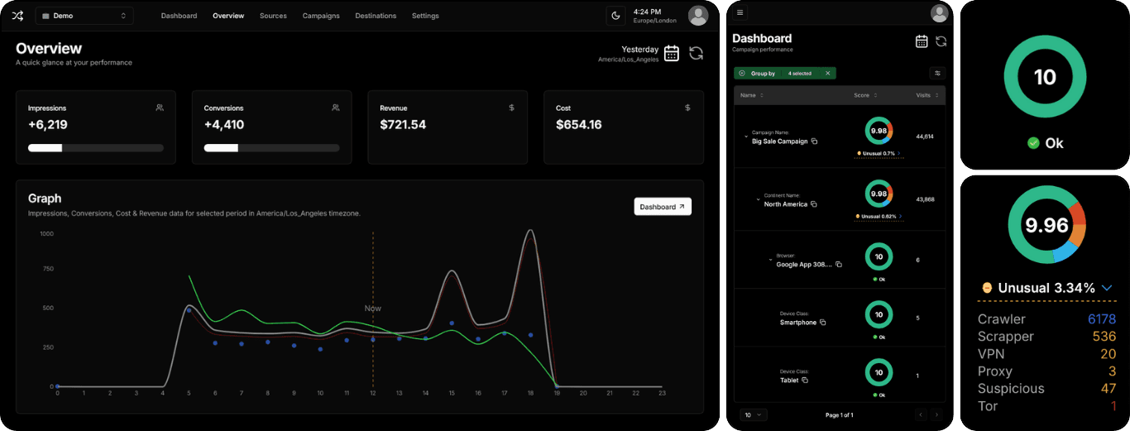Expand the Unusual 3.34% breakdown chevron
The height and width of the screenshot is (431, 1130).
click(1107, 288)
